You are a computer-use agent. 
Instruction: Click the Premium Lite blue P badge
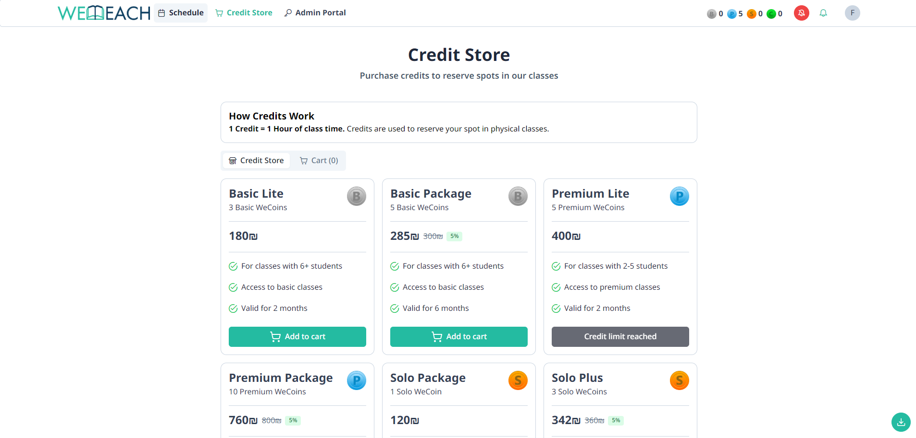pos(679,196)
